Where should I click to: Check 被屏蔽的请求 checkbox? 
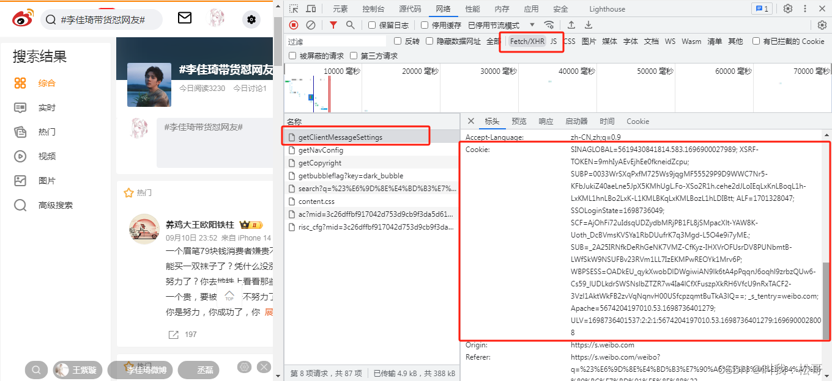tap(292, 56)
